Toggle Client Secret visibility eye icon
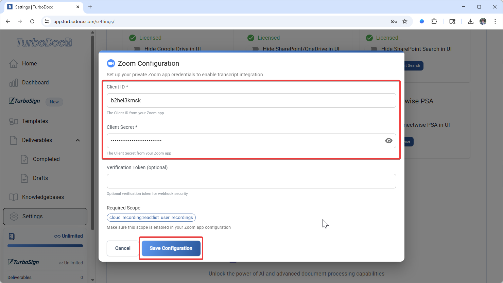 coord(389,141)
